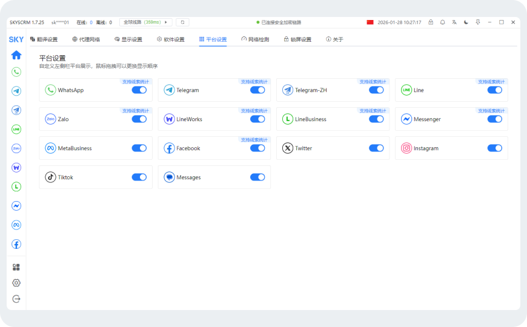The width and height of the screenshot is (527, 327).
Task: Click the logout icon at sidebar bottom
Action: (x=16, y=299)
